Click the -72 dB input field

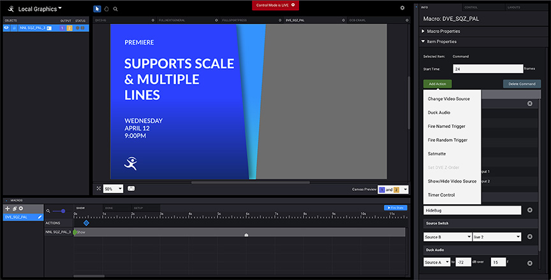[463, 262]
